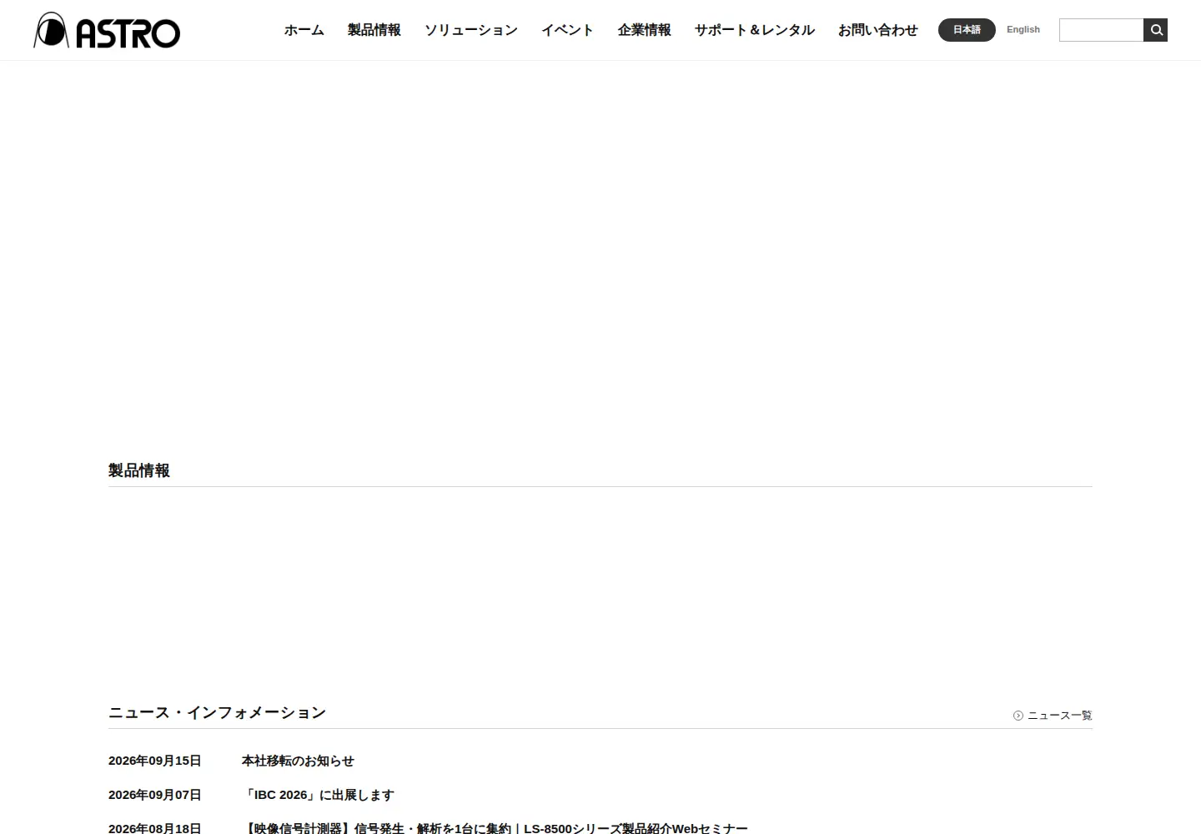
Task: Switch the site language to English
Action: (1023, 30)
